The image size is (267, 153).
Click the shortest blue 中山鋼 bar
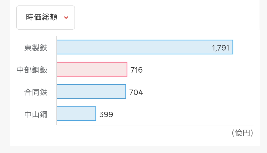(x=76, y=114)
